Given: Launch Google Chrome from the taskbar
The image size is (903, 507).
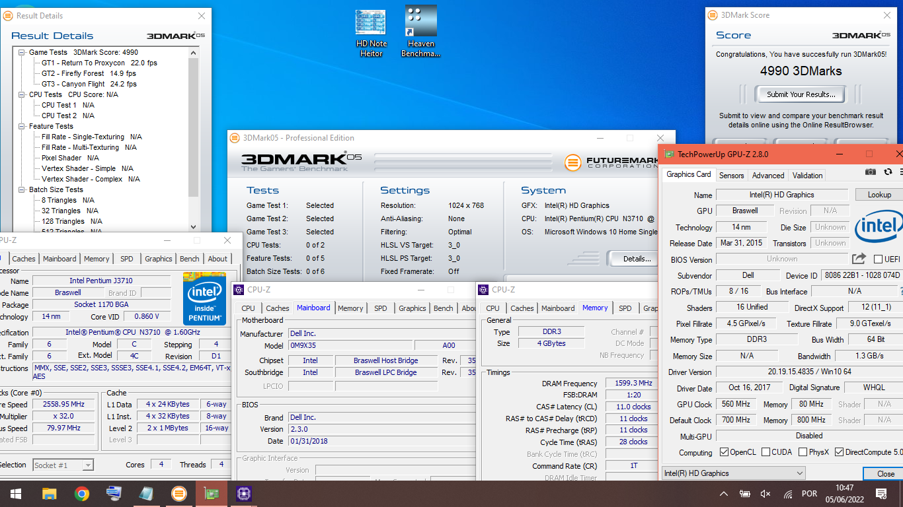Looking at the screenshot, I should 81,494.
